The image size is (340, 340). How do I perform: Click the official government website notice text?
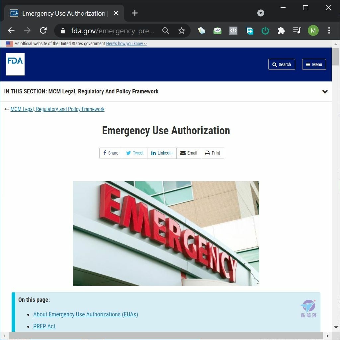(x=60, y=44)
